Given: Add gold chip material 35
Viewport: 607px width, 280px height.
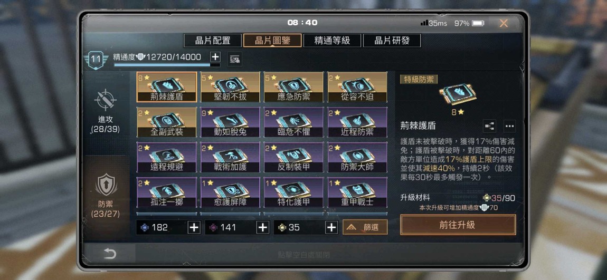Looking at the screenshot, I should [331, 227].
